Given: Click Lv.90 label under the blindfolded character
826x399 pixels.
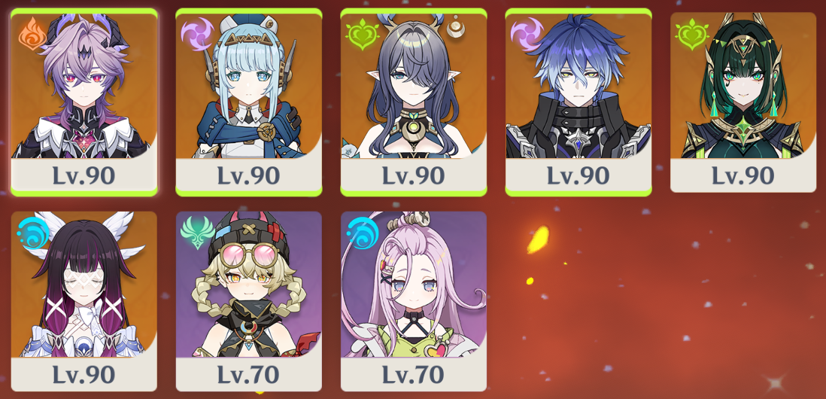Looking at the screenshot, I should 84,374.
